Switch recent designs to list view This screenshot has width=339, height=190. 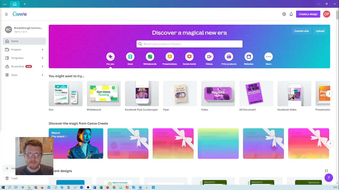327,171
